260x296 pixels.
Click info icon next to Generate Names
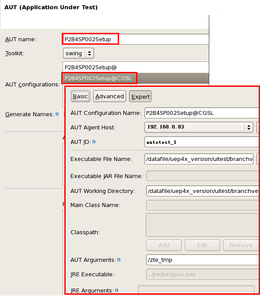[x=57, y=114]
